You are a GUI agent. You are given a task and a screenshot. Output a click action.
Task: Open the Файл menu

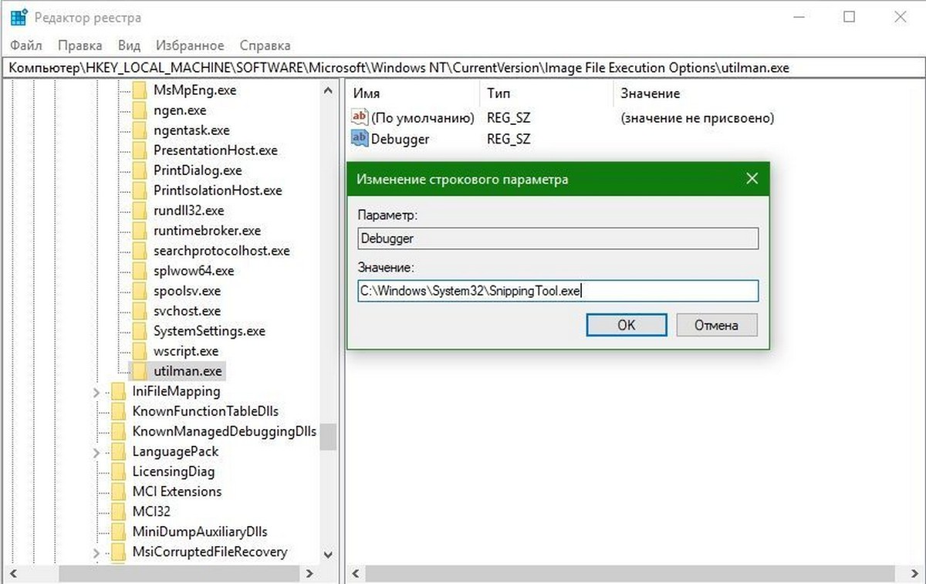(27, 46)
